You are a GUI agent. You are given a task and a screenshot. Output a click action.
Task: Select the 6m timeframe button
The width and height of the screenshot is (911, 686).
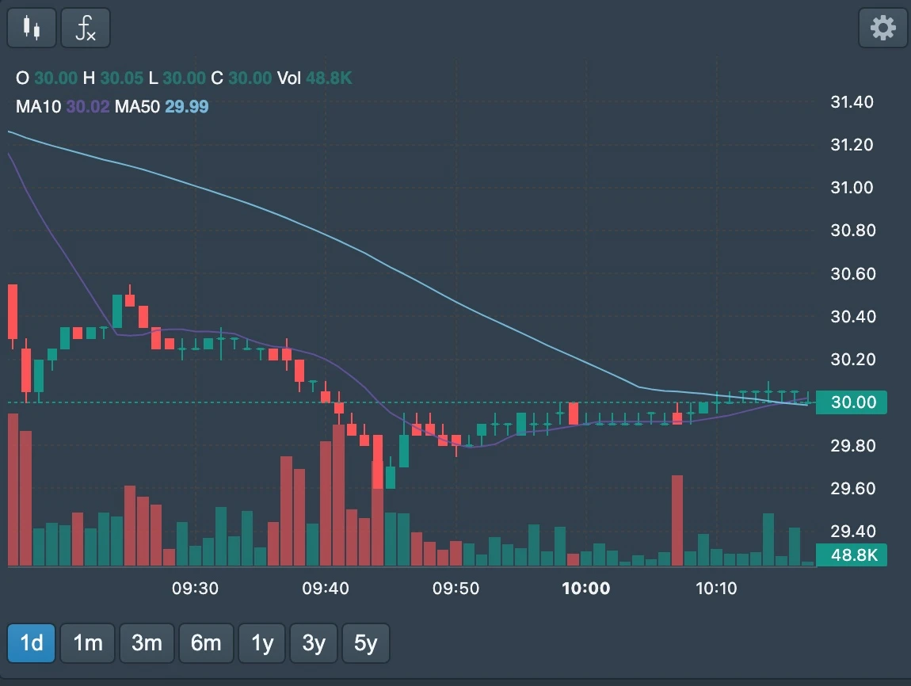[x=206, y=642]
